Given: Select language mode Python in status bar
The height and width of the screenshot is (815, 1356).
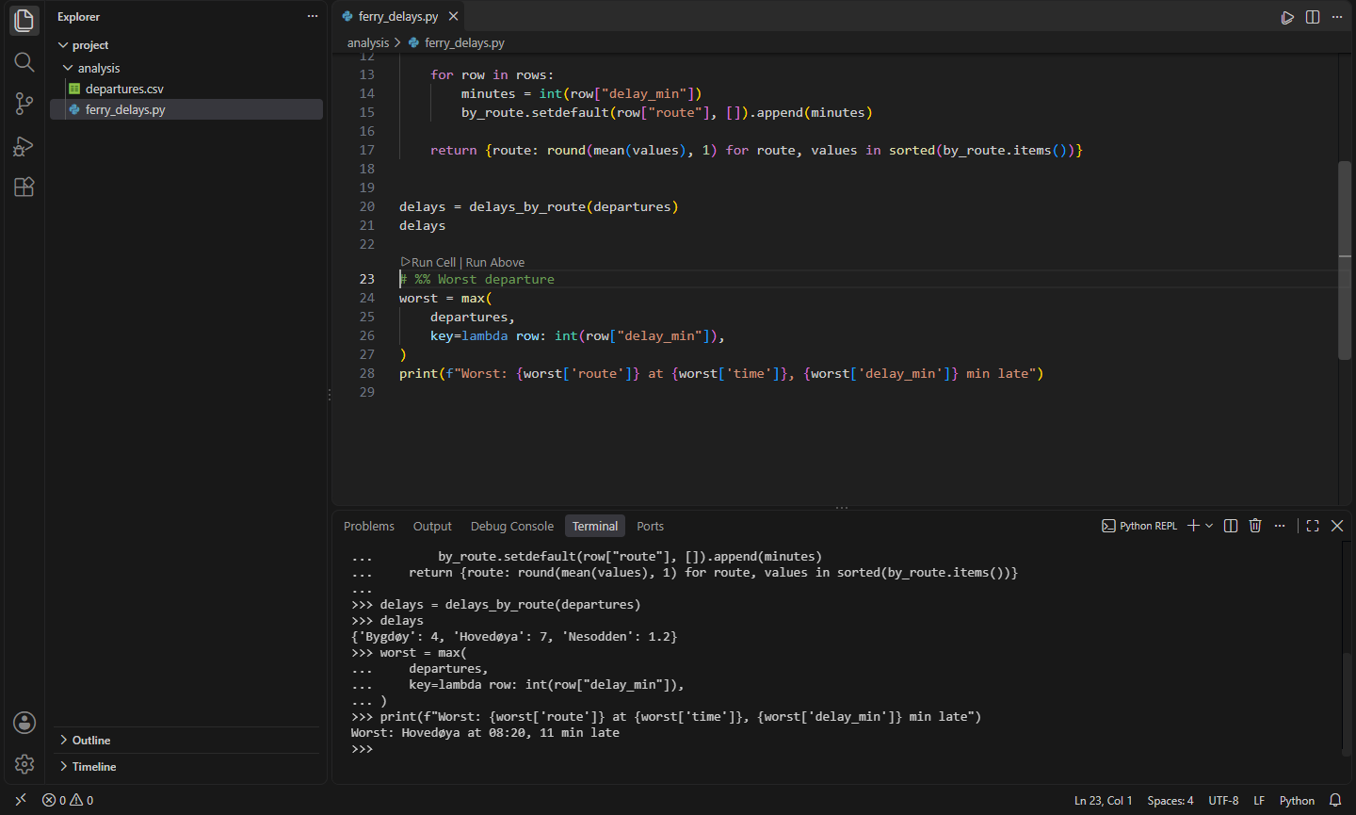Looking at the screenshot, I should pos(1297,801).
